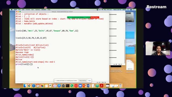This screenshot has width=172, height=97.
Task: Open the DOCX file on desktop
Action: [x=130, y=65]
